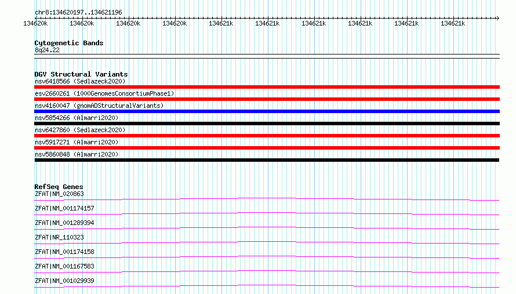Image resolution: width=516 pixels, height=294 pixels.
Task: Click the red bar under esv2660261
Action: [x=267, y=99]
